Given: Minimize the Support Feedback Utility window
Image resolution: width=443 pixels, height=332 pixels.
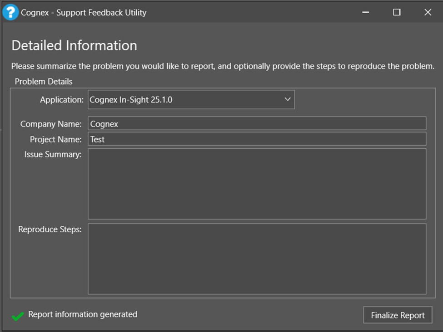Looking at the screenshot, I should (365, 13).
